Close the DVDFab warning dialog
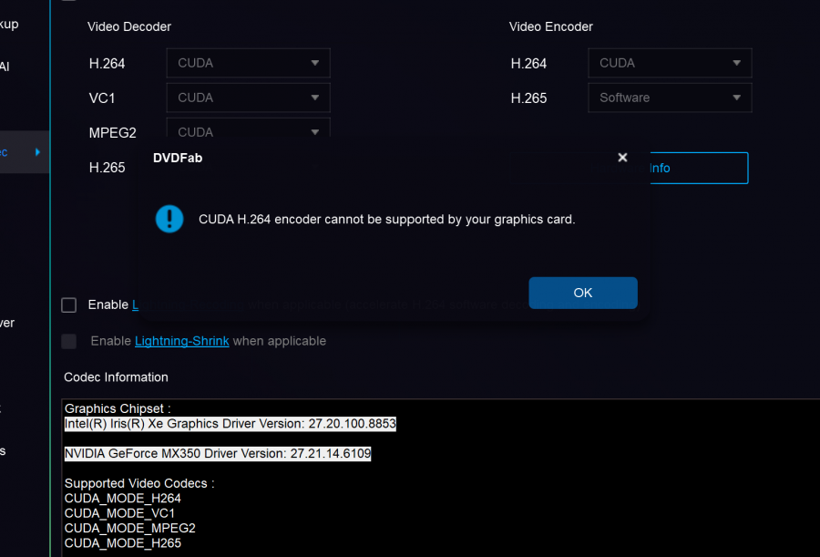Viewport: 820px width, 557px height. [622, 158]
